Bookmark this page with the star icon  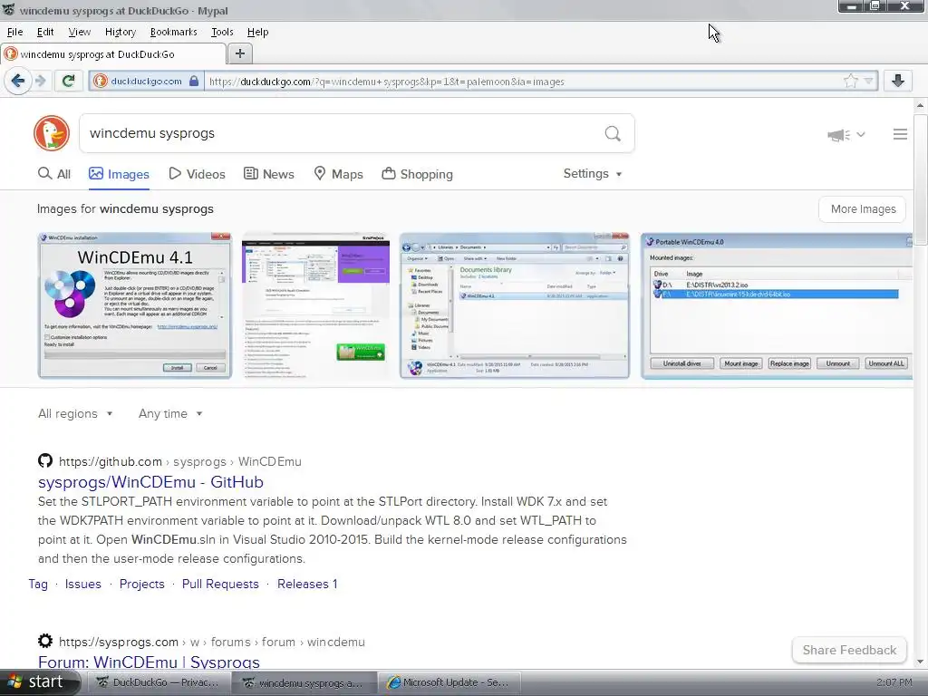(850, 81)
